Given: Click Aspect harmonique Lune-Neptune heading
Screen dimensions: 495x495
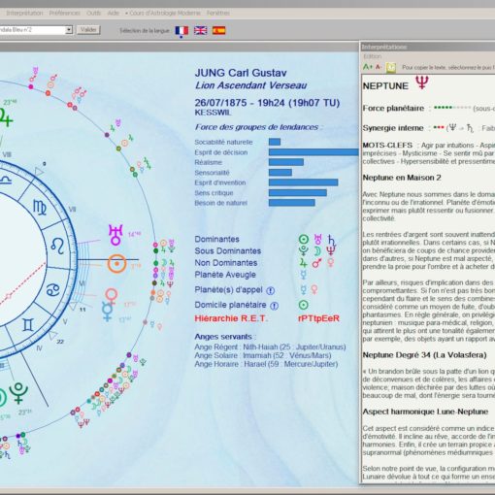Looking at the screenshot, I should click(x=425, y=412).
